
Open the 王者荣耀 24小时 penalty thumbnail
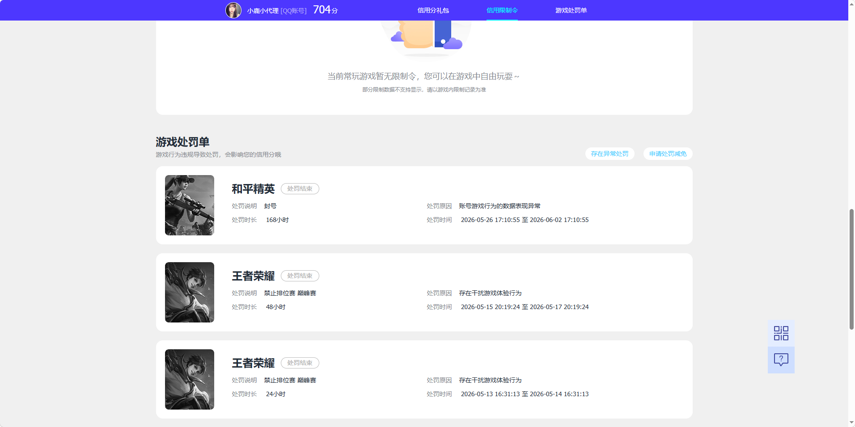click(x=190, y=379)
